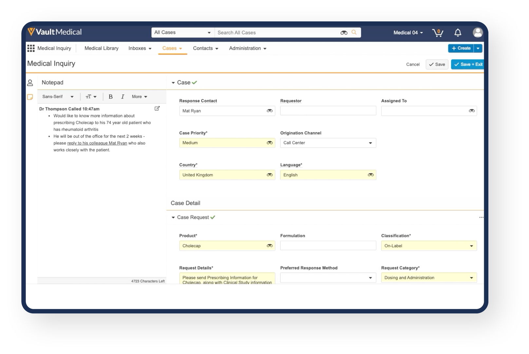Click the Product field showing Cholecap

point(227,246)
